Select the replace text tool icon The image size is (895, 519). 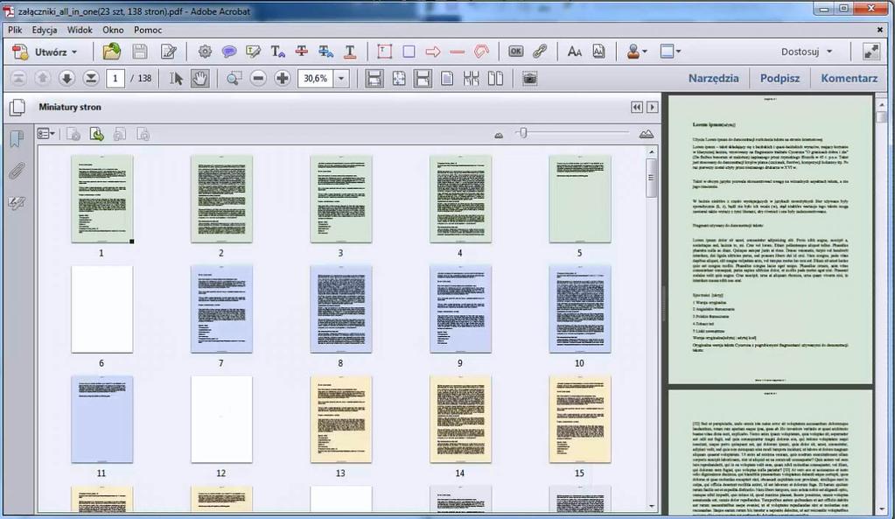tap(326, 52)
